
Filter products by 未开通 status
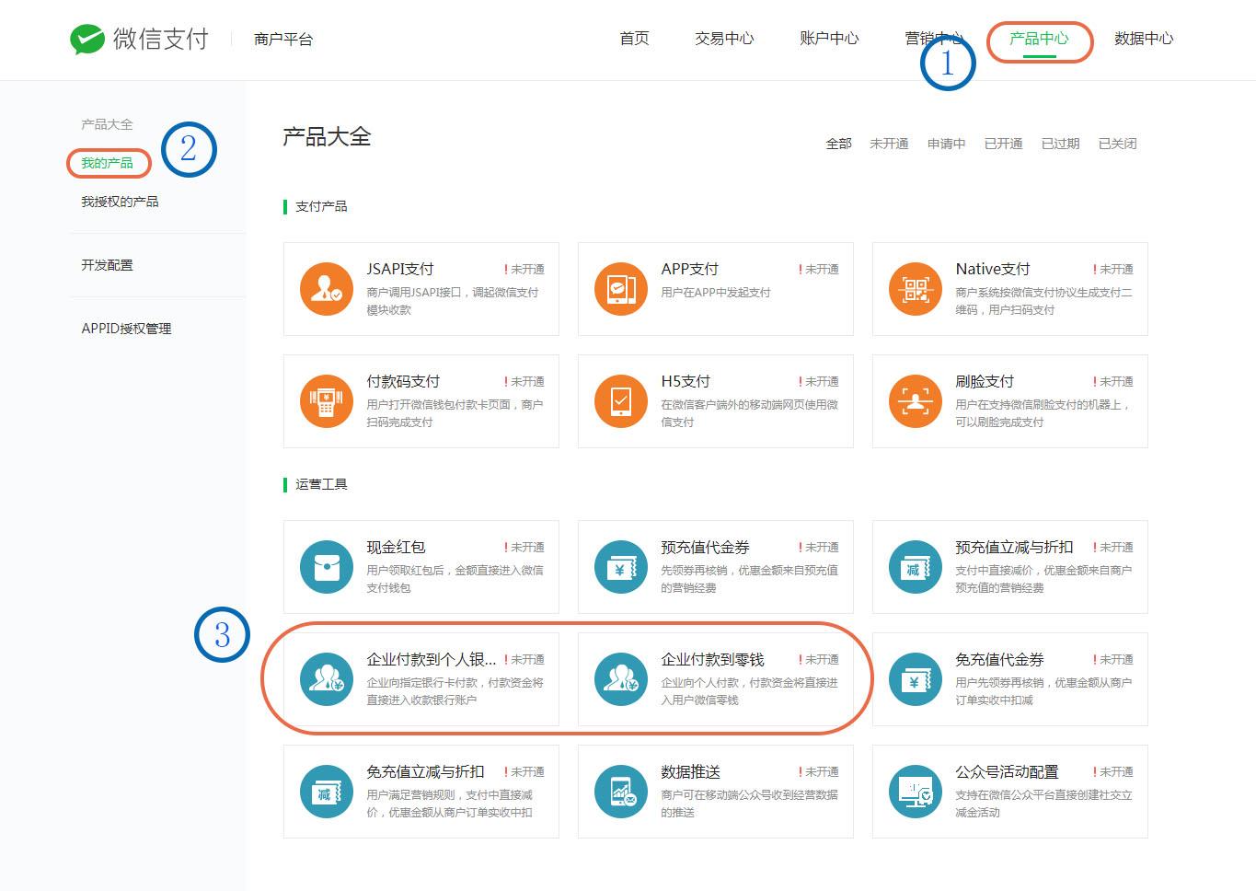point(889,144)
